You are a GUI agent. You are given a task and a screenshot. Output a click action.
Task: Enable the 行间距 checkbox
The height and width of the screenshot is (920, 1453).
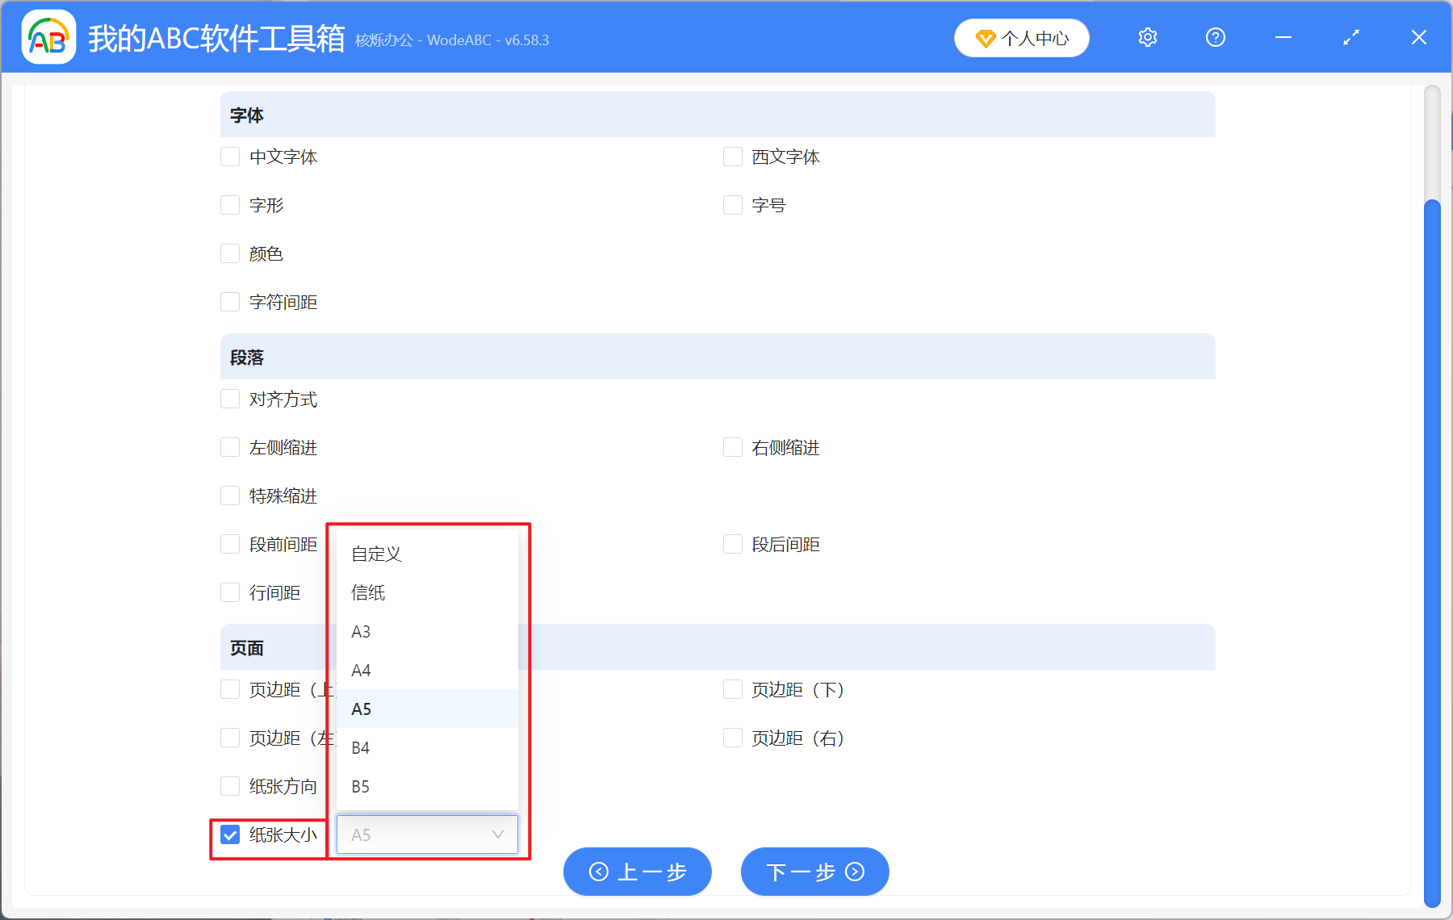pos(229,592)
